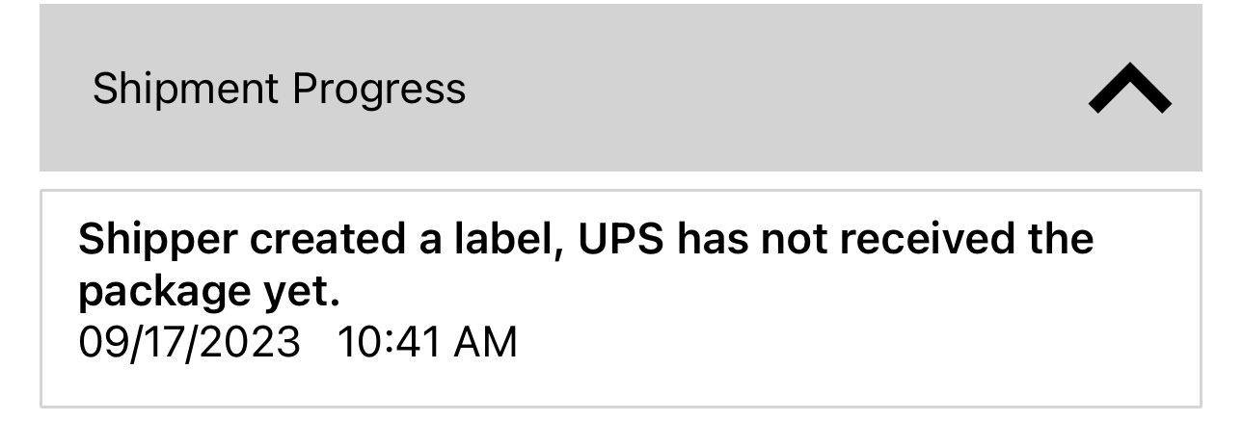Click the 10:41 AM timestamp
Image resolution: width=1243 pixels, height=422 pixels.
(427, 342)
